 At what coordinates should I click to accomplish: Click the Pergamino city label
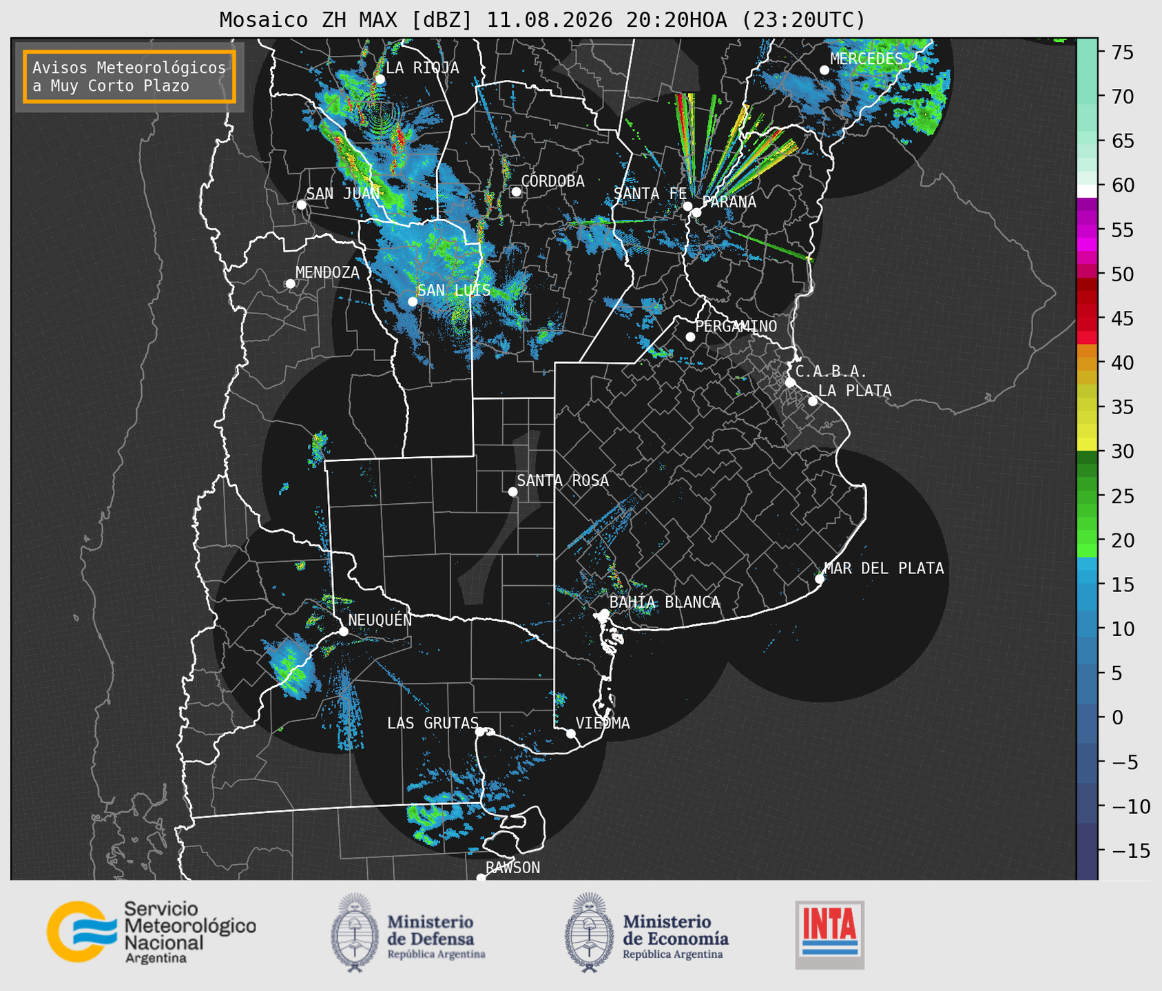pos(736,326)
